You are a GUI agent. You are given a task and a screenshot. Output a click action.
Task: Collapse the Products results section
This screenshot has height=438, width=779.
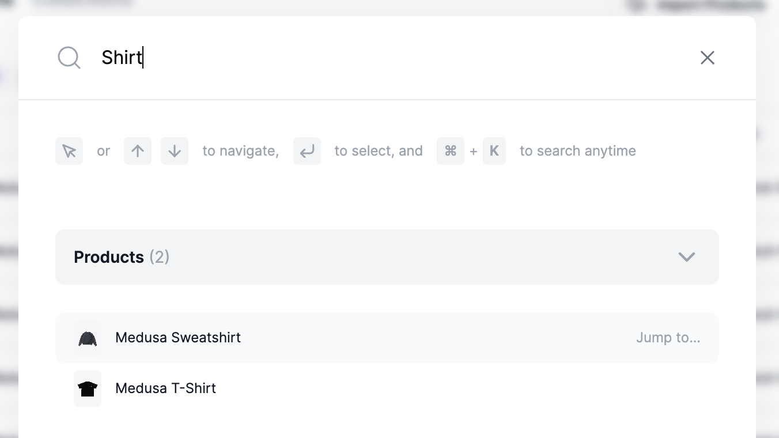tap(686, 257)
